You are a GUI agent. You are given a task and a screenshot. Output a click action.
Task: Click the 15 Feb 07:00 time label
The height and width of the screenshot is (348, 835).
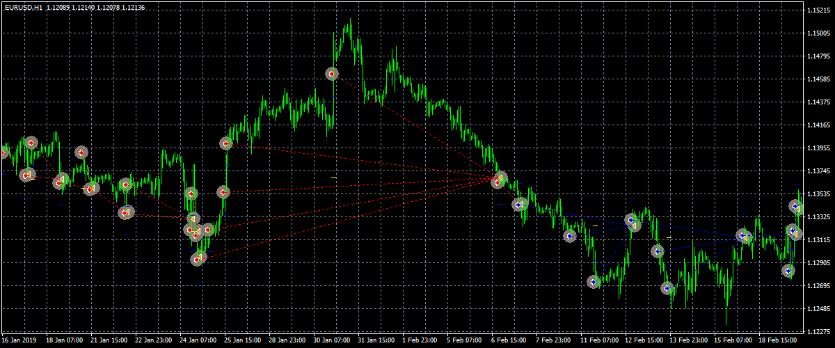pos(733,340)
